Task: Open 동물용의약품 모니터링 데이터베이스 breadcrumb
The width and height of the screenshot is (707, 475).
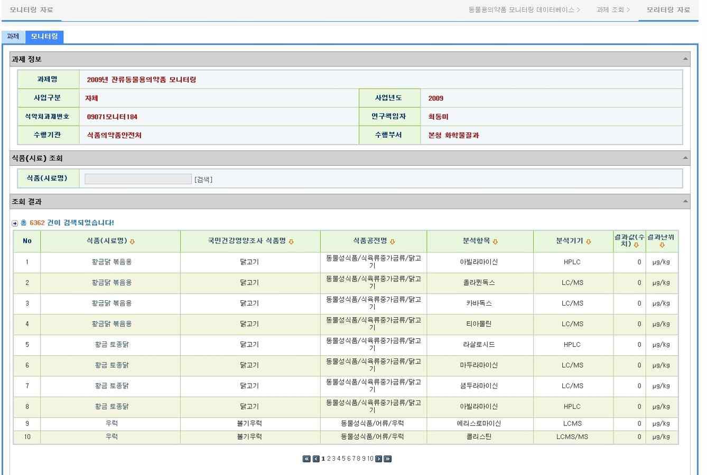Action: point(521,10)
